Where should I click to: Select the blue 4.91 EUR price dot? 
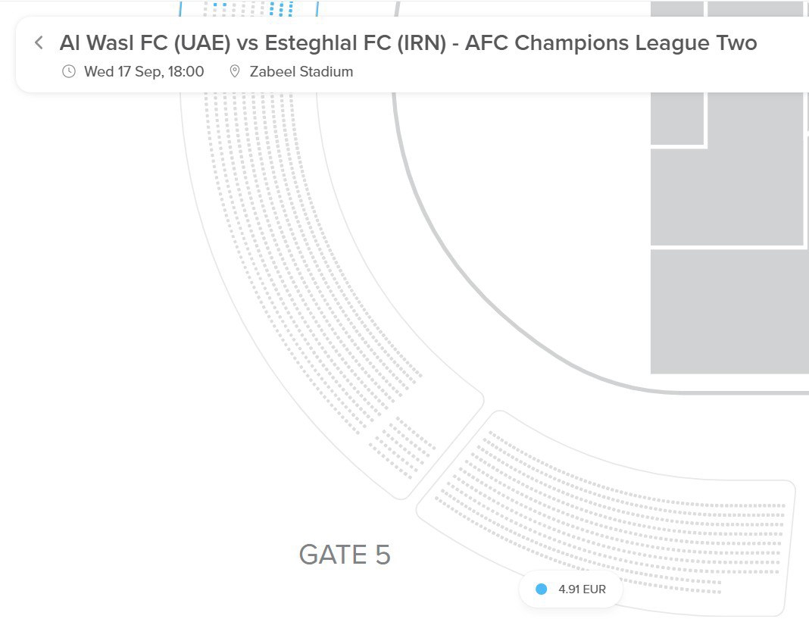[x=541, y=589]
